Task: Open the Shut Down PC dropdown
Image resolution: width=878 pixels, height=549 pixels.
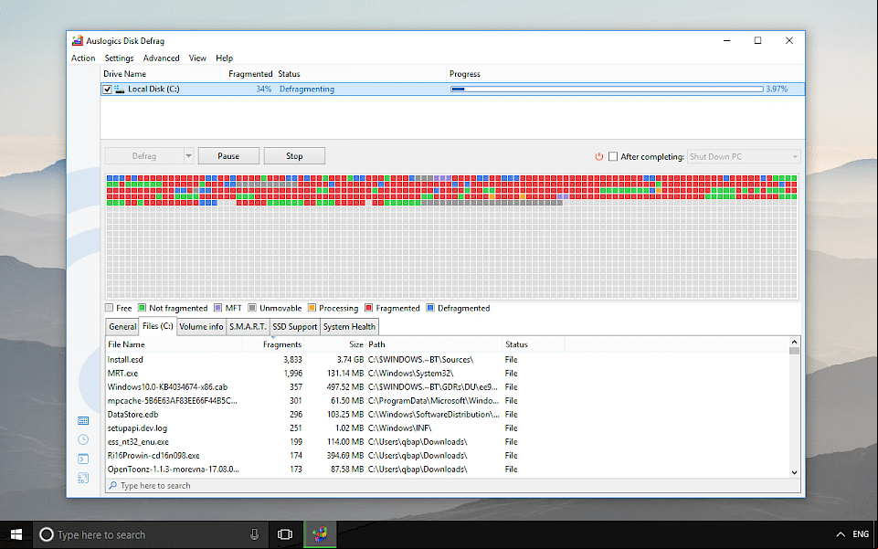Action: click(x=743, y=157)
